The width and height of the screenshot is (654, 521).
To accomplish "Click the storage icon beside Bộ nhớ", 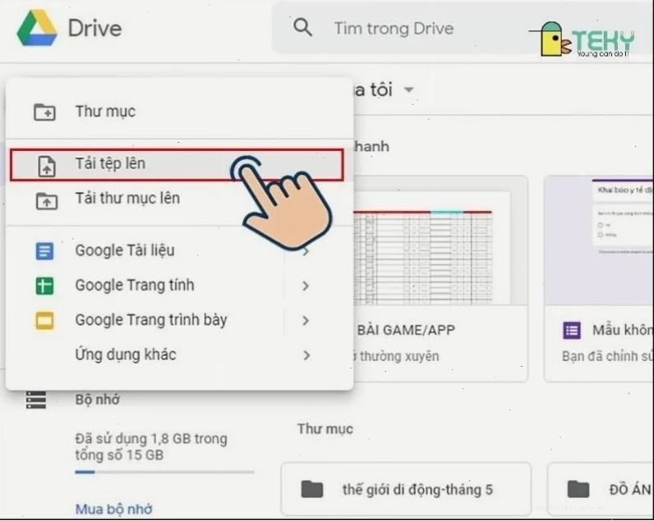I will (36, 400).
